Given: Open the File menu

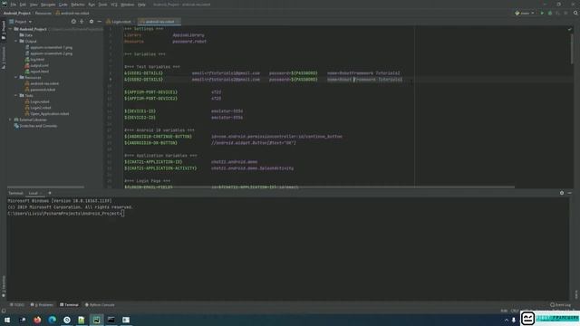Looking at the screenshot, I should (14, 5).
